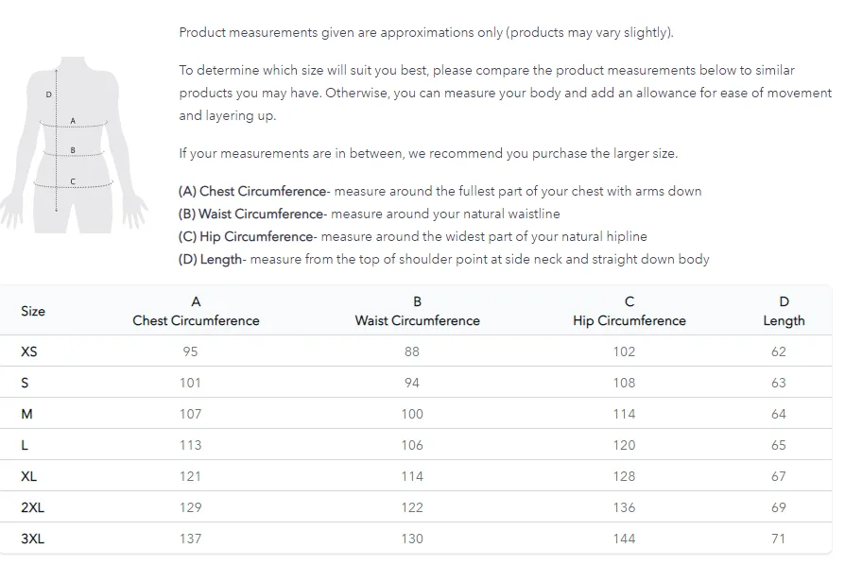Select the XS size row label

tap(29, 351)
